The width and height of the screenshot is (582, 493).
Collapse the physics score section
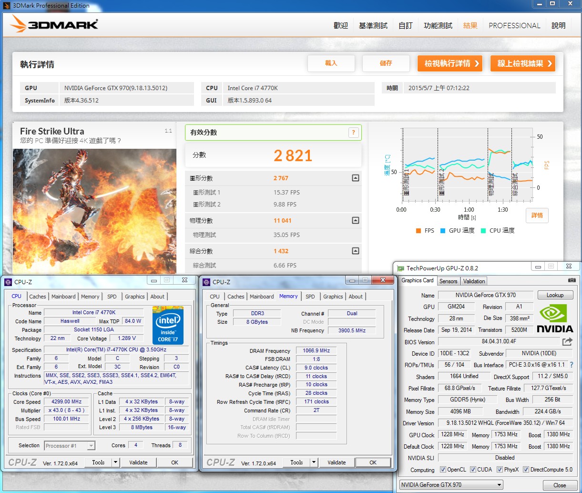[x=355, y=220]
